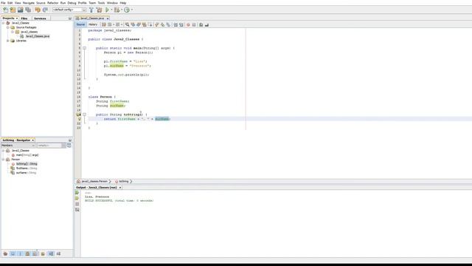Viewport: 472px width, 266px height.
Task: Close the Output Java2_Classes (run) tab
Action: click(x=120, y=188)
